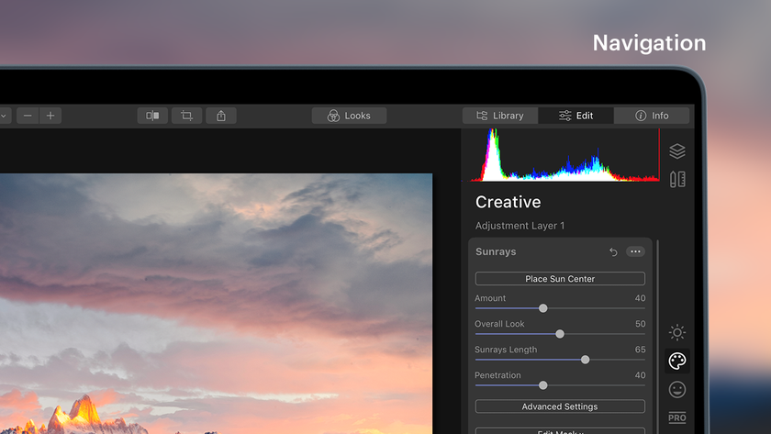Open the Looks panel

tap(349, 116)
